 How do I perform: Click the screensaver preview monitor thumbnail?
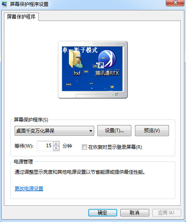(x=93, y=70)
